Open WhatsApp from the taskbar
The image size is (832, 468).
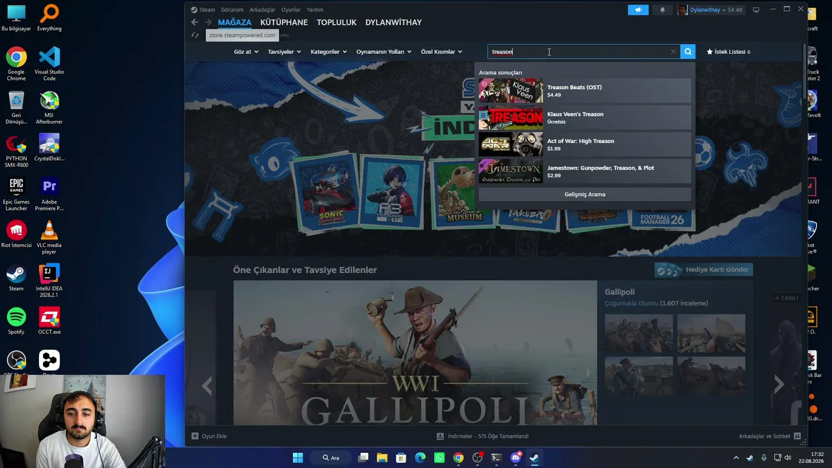[439, 458]
